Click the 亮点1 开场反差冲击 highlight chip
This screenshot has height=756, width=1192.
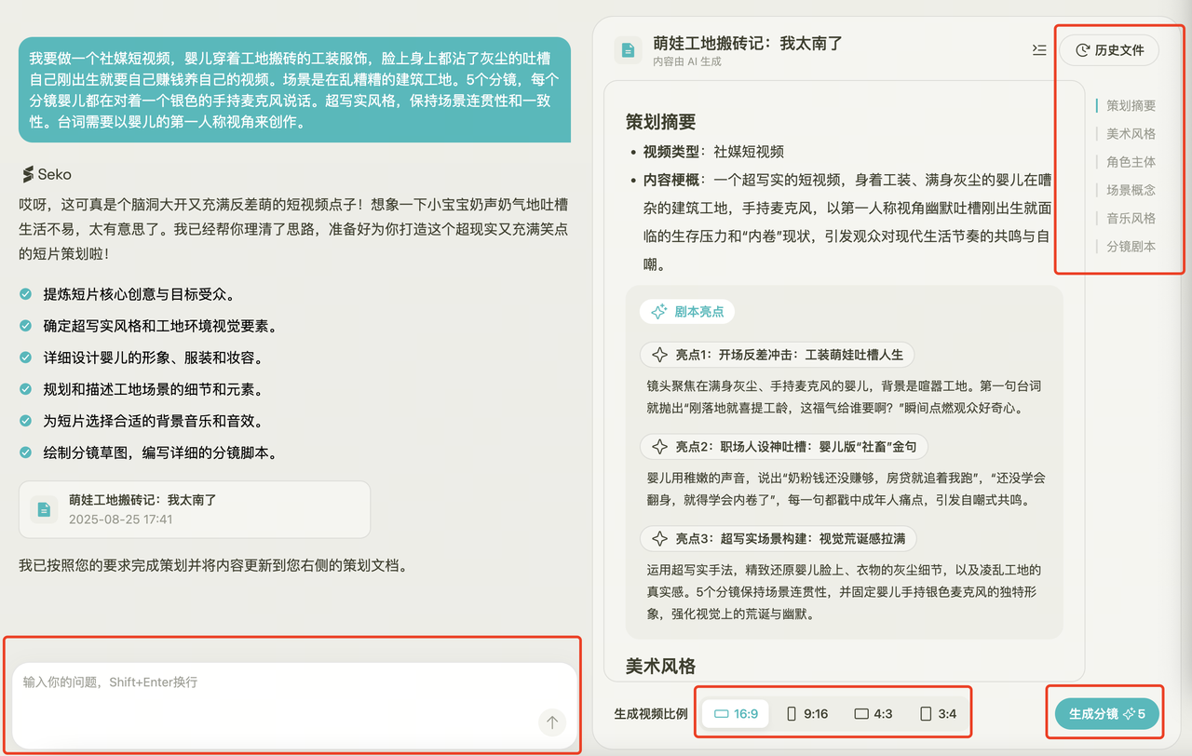coord(777,355)
